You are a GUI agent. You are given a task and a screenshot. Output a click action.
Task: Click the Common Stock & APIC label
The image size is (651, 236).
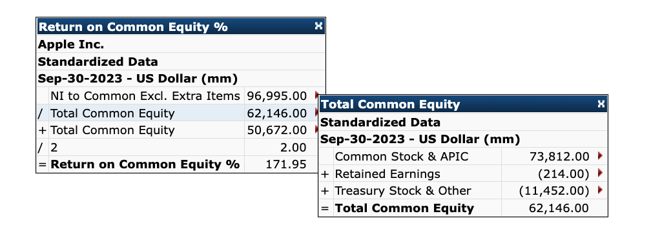(x=402, y=156)
